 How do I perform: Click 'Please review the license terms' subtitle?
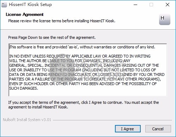(62, 21)
